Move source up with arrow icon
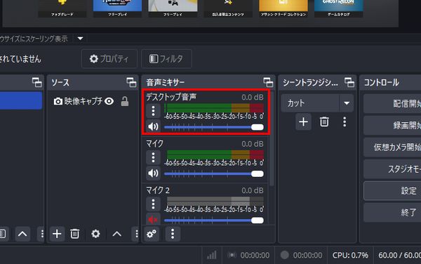The image size is (421, 264). [x=116, y=234]
